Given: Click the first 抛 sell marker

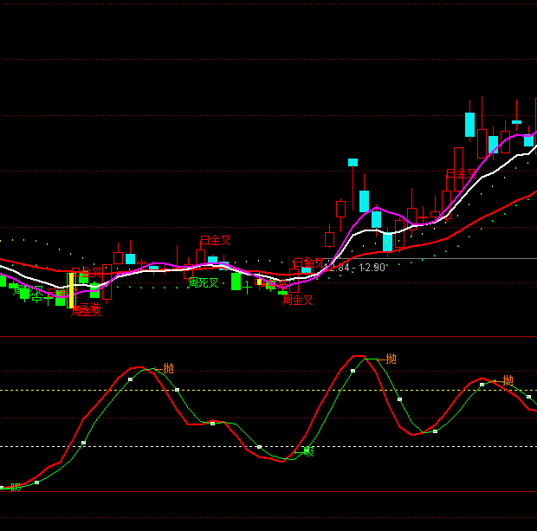Looking at the screenshot, I should pyautogui.click(x=168, y=368).
